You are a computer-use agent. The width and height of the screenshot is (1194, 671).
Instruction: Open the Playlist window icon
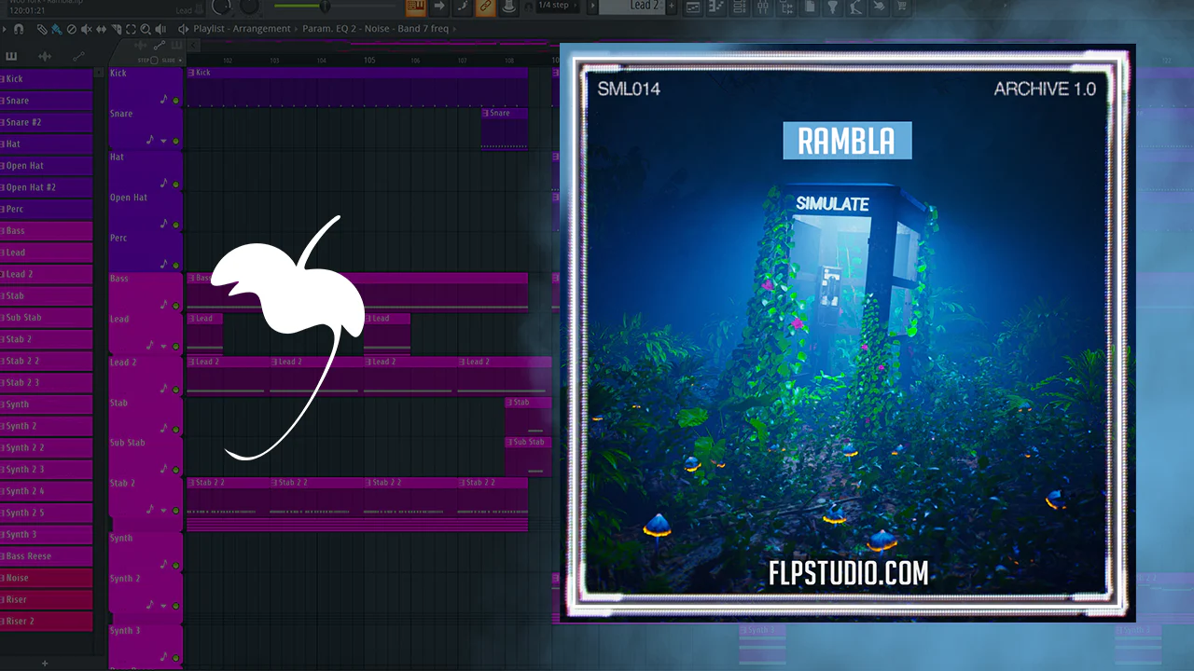693,7
